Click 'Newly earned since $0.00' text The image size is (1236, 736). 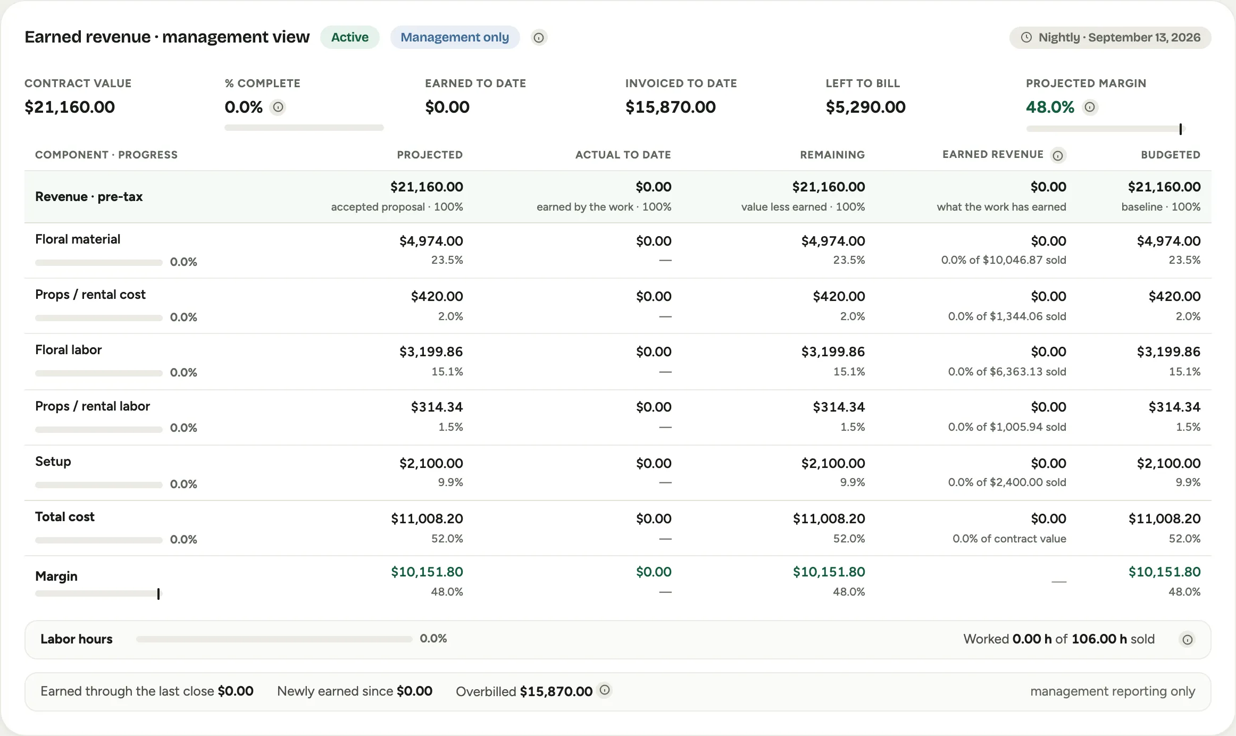click(x=355, y=691)
